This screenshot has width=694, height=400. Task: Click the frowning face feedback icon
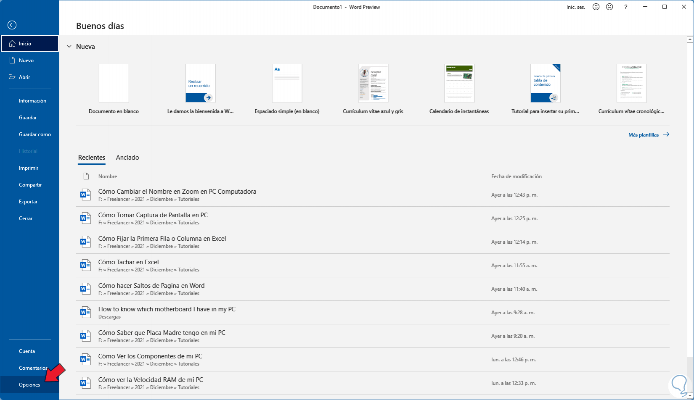609,7
